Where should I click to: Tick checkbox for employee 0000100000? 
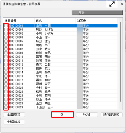(6, 26)
